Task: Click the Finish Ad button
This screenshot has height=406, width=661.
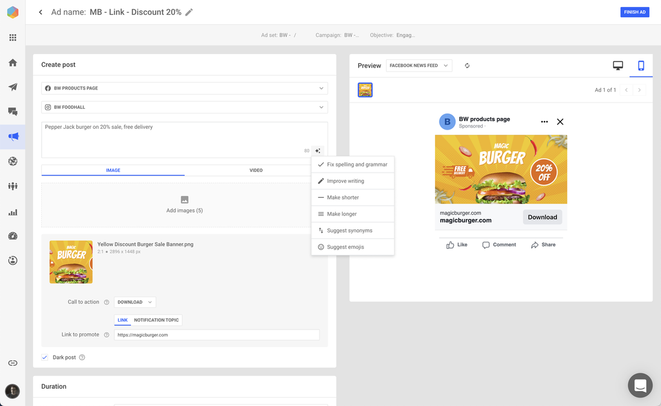Action: [x=634, y=12]
